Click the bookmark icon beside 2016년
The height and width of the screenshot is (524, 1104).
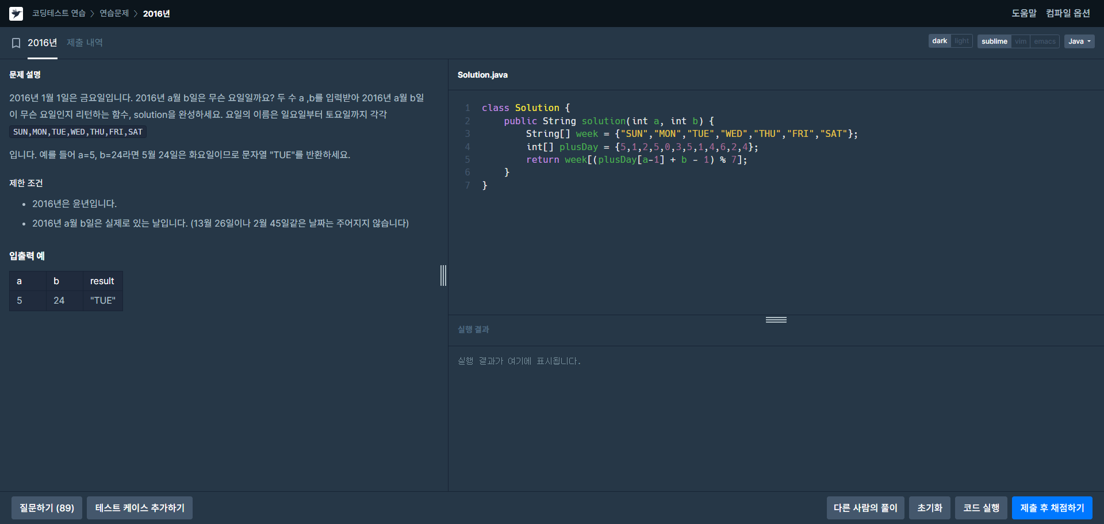click(x=16, y=43)
